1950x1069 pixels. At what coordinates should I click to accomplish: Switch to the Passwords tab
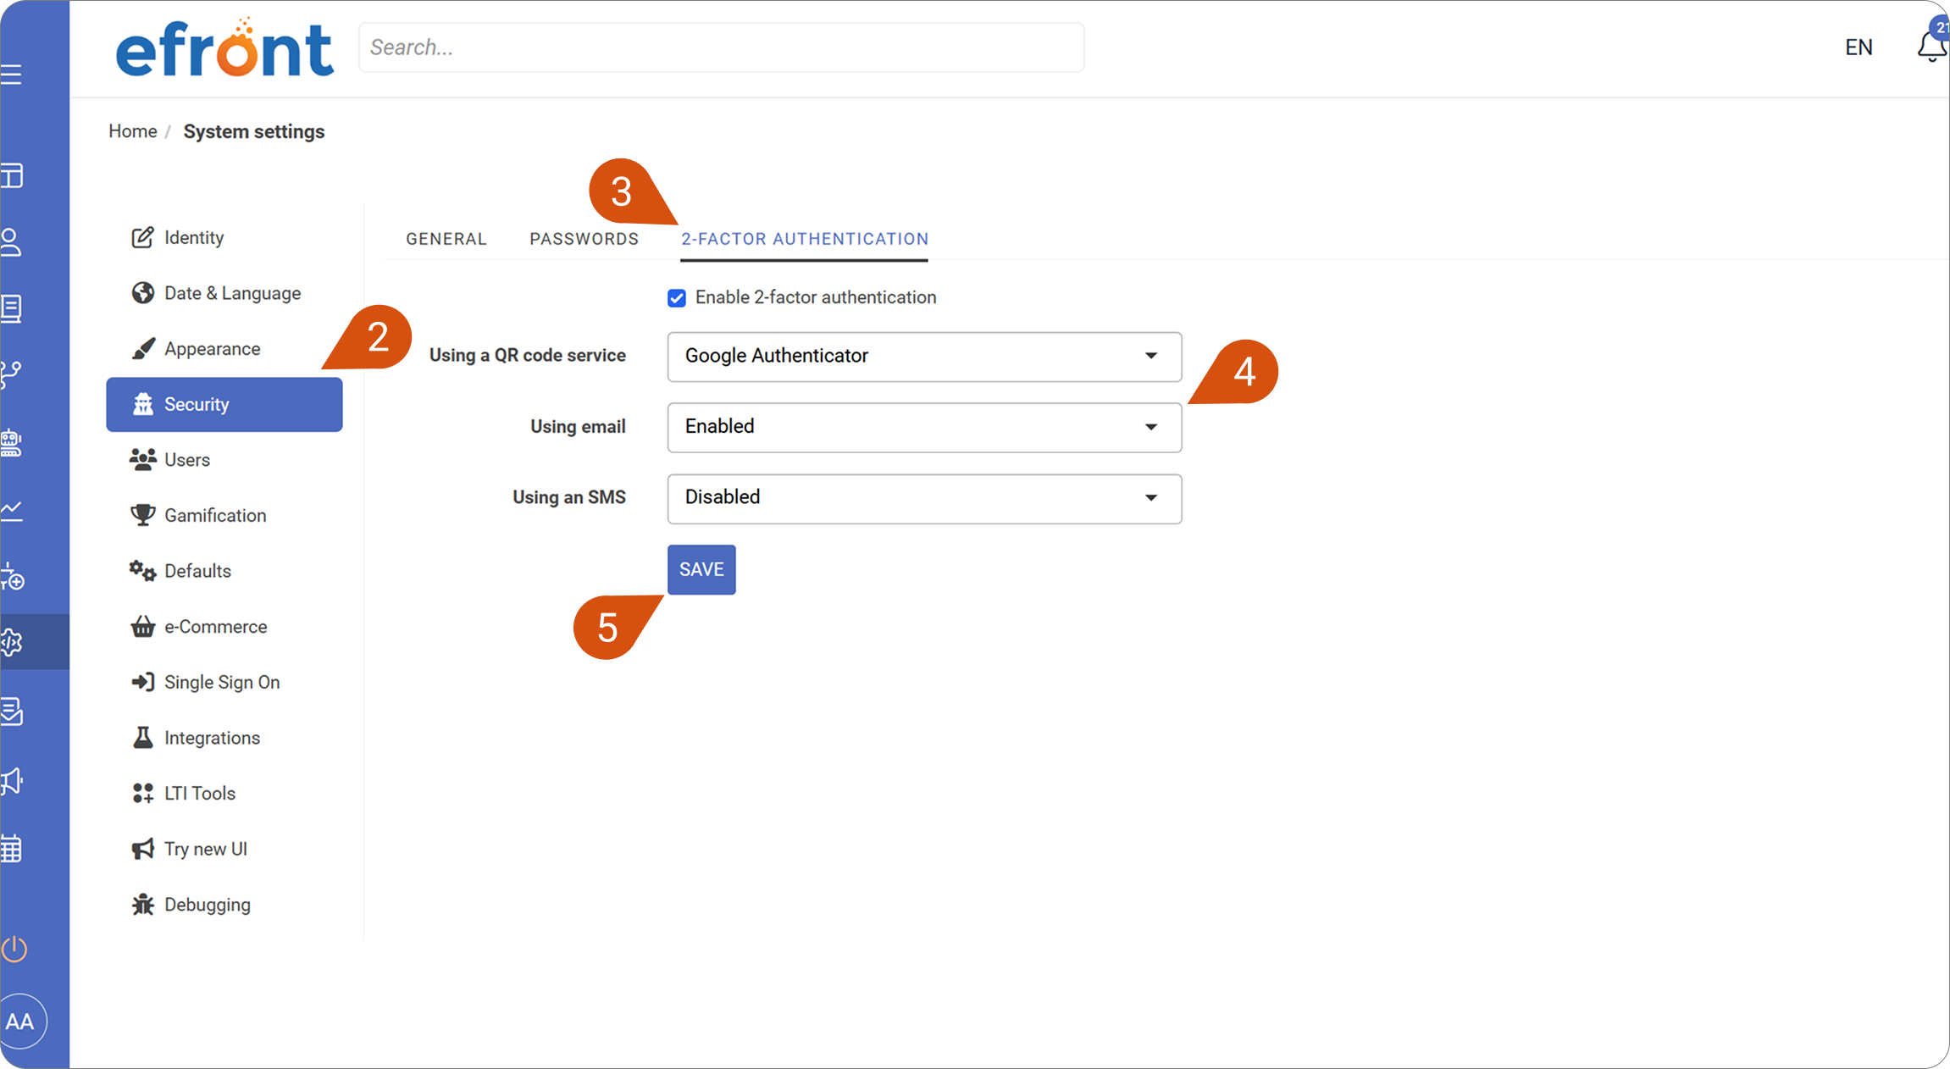click(x=584, y=239)
